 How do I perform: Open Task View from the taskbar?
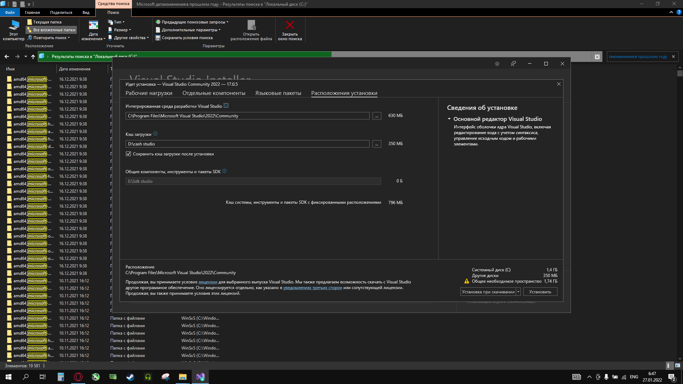pyautogui.click(x=43, y=377)
